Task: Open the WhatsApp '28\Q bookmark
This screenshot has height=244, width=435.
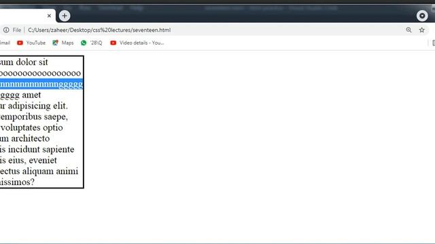Action: 92,43
